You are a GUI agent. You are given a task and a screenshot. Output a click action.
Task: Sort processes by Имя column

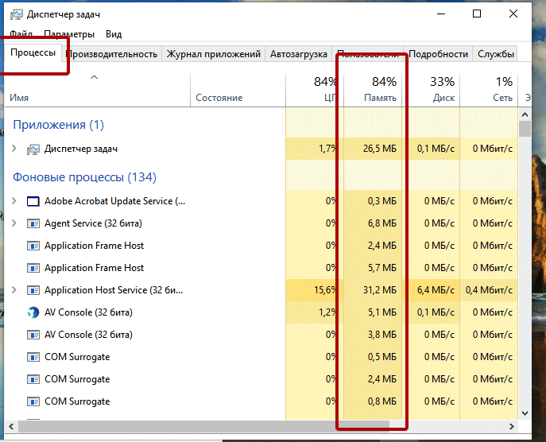click(97, 90)
